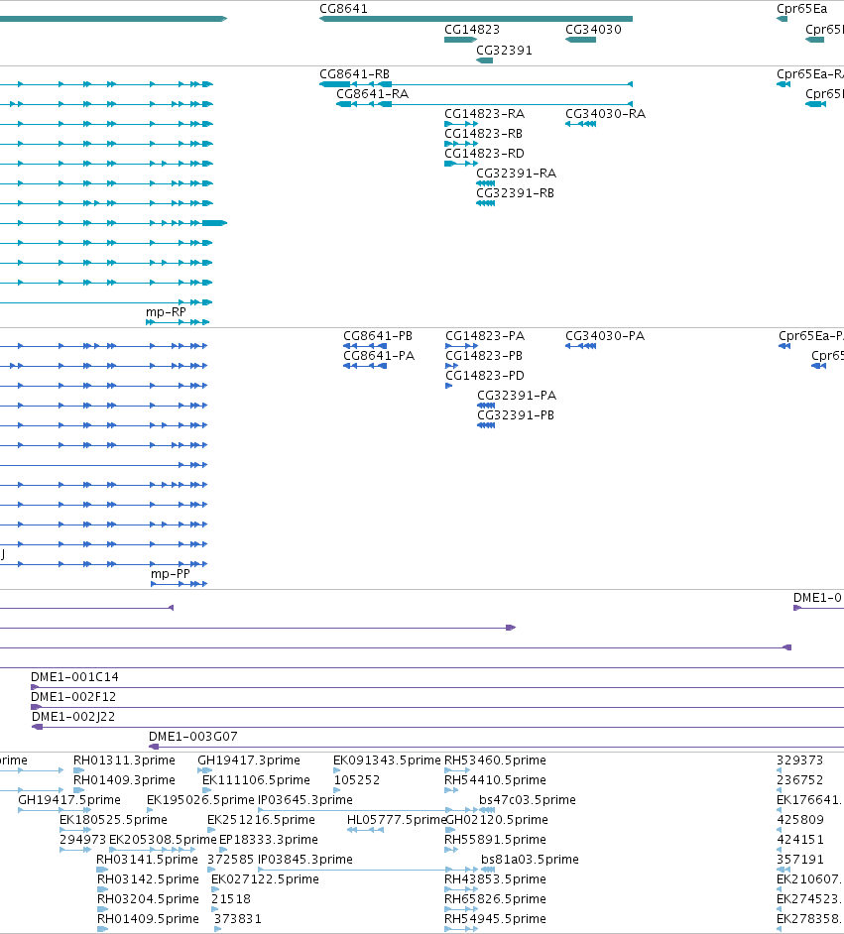The height and width of the screenshot is (934, 844).
Task: Click EST EK195026.5prime
Action: coord(200,800)
